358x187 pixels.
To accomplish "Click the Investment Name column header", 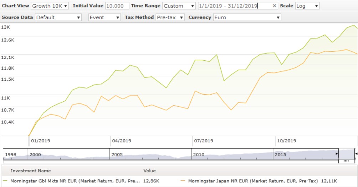I will tap(31, 171).
